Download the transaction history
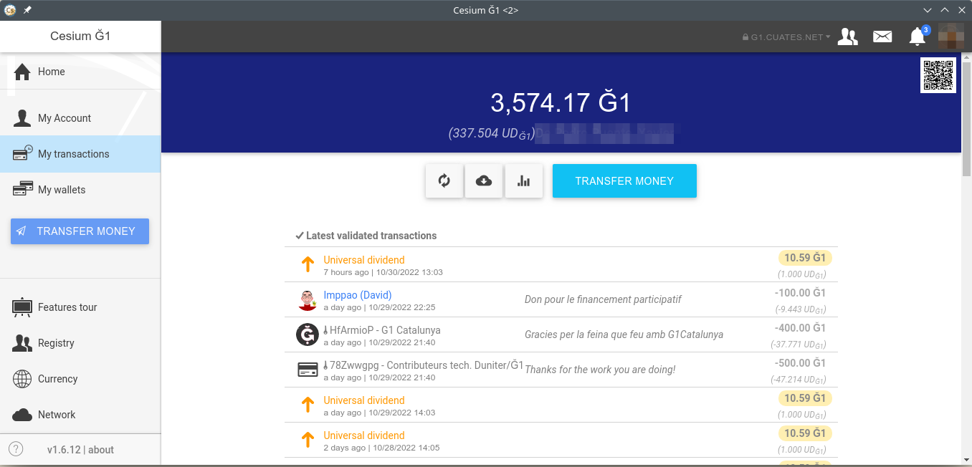The width and height of the screenshot is (972, 467). pos(484,181)
